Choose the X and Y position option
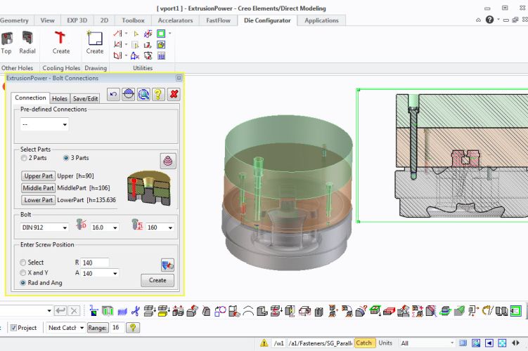 coord(23,272)
